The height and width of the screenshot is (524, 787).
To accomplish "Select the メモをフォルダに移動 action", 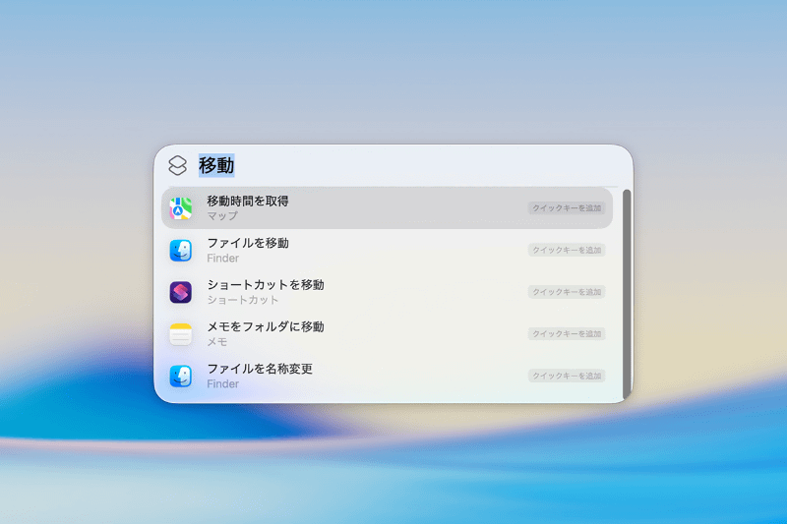I will [x=387, y=334].
